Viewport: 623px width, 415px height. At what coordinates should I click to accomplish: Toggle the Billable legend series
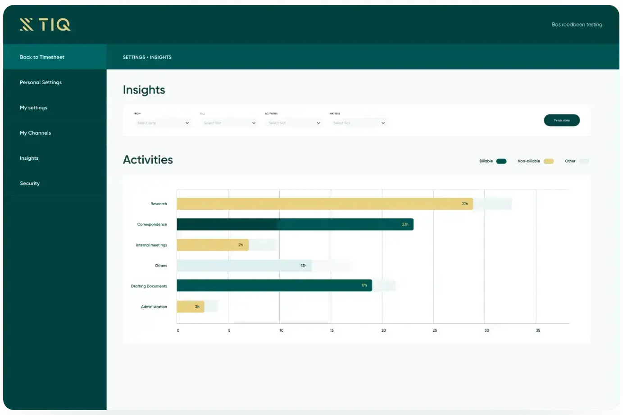[501, 161]
